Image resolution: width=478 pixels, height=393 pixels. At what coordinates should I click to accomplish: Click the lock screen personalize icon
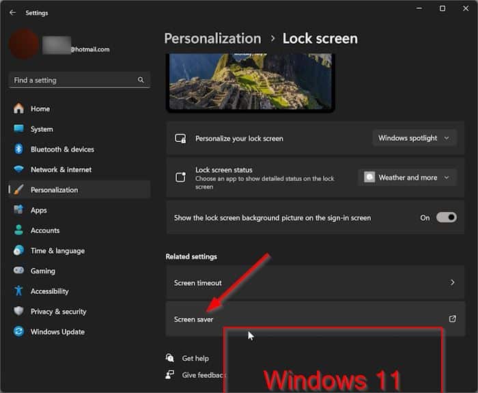click(x=180, y=139)
